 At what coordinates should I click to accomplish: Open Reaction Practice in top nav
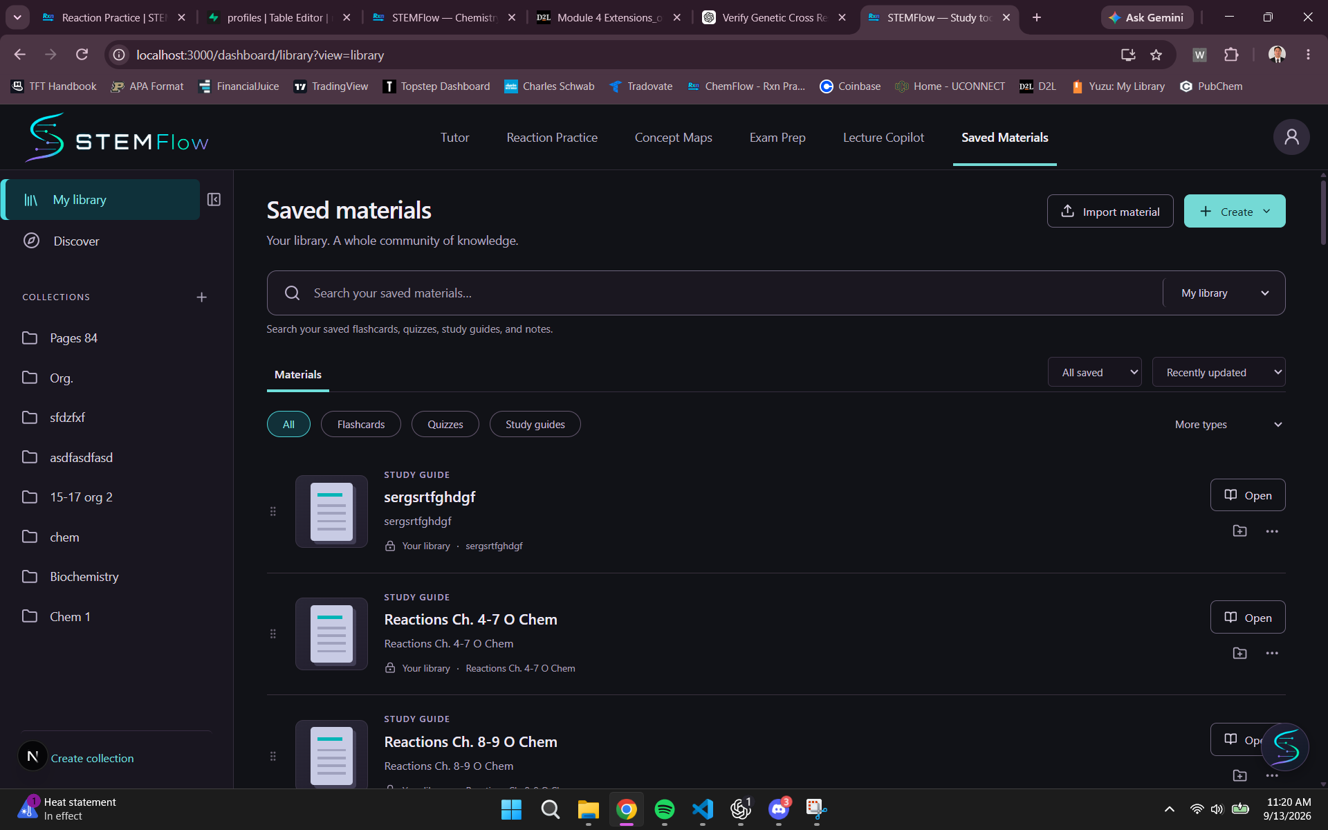click(551, 137)
